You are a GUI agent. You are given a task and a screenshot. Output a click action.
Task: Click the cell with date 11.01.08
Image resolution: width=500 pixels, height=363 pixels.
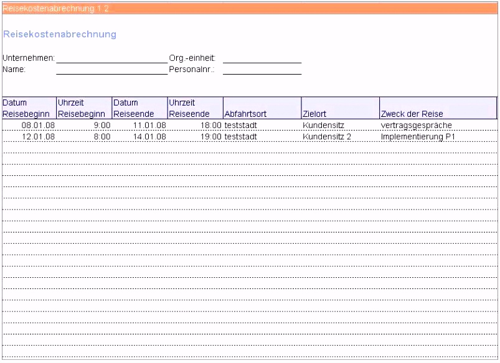tap(139, 125)
